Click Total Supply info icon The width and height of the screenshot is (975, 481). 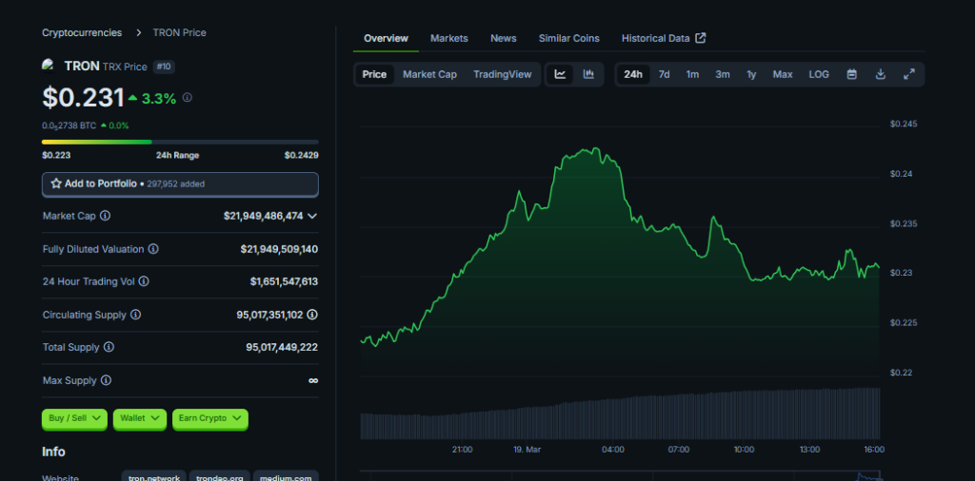(x=109, y=348)
